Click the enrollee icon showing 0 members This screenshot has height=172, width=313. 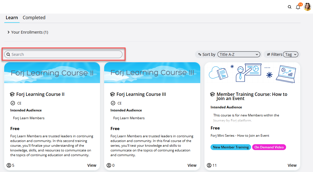pos(109,165)
